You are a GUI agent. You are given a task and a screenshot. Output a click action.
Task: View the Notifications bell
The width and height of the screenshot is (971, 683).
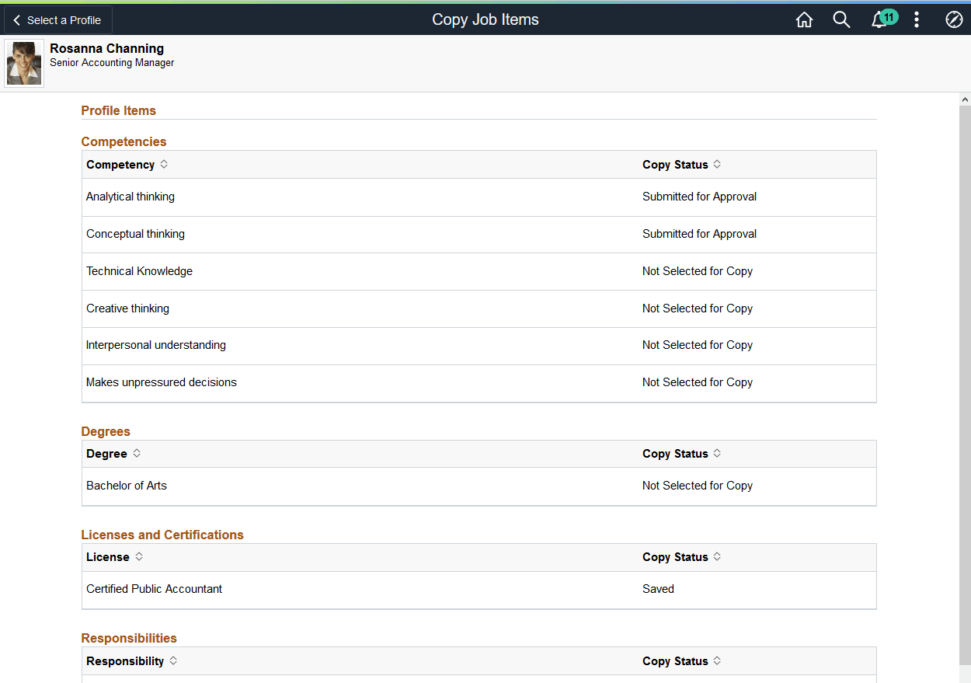(x=879, y=19)
